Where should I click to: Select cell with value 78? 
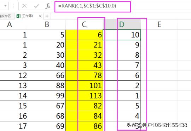click(x=84, y=75)
